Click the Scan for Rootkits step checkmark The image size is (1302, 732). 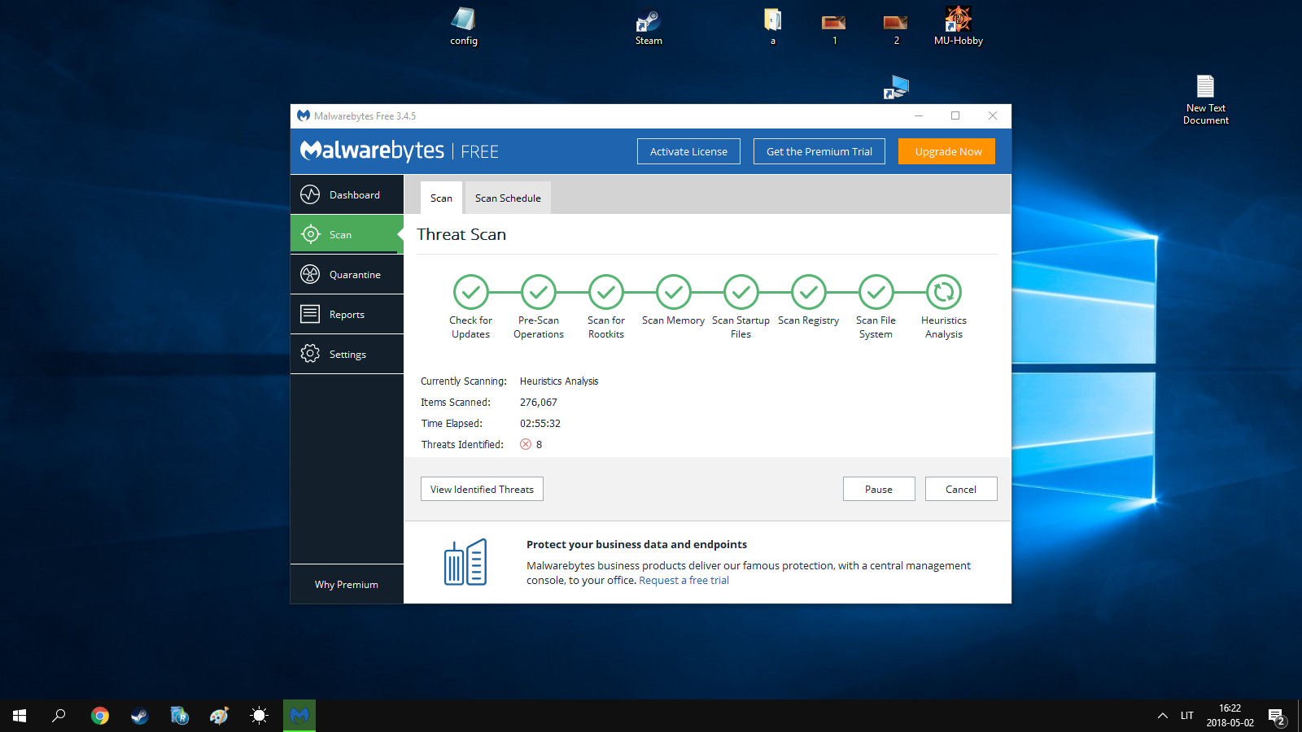[606, 292]
